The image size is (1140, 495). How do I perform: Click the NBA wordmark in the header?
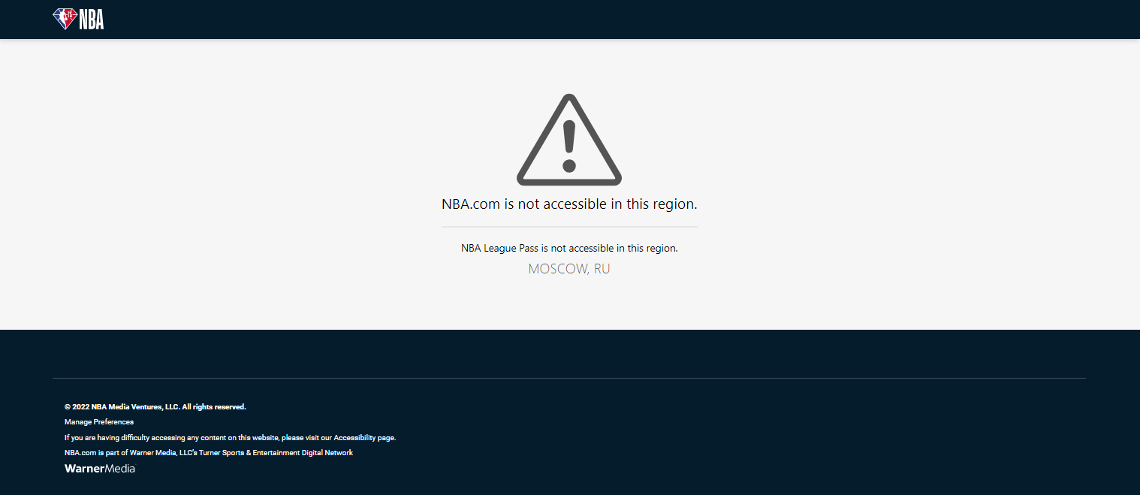tap(92, 20)
